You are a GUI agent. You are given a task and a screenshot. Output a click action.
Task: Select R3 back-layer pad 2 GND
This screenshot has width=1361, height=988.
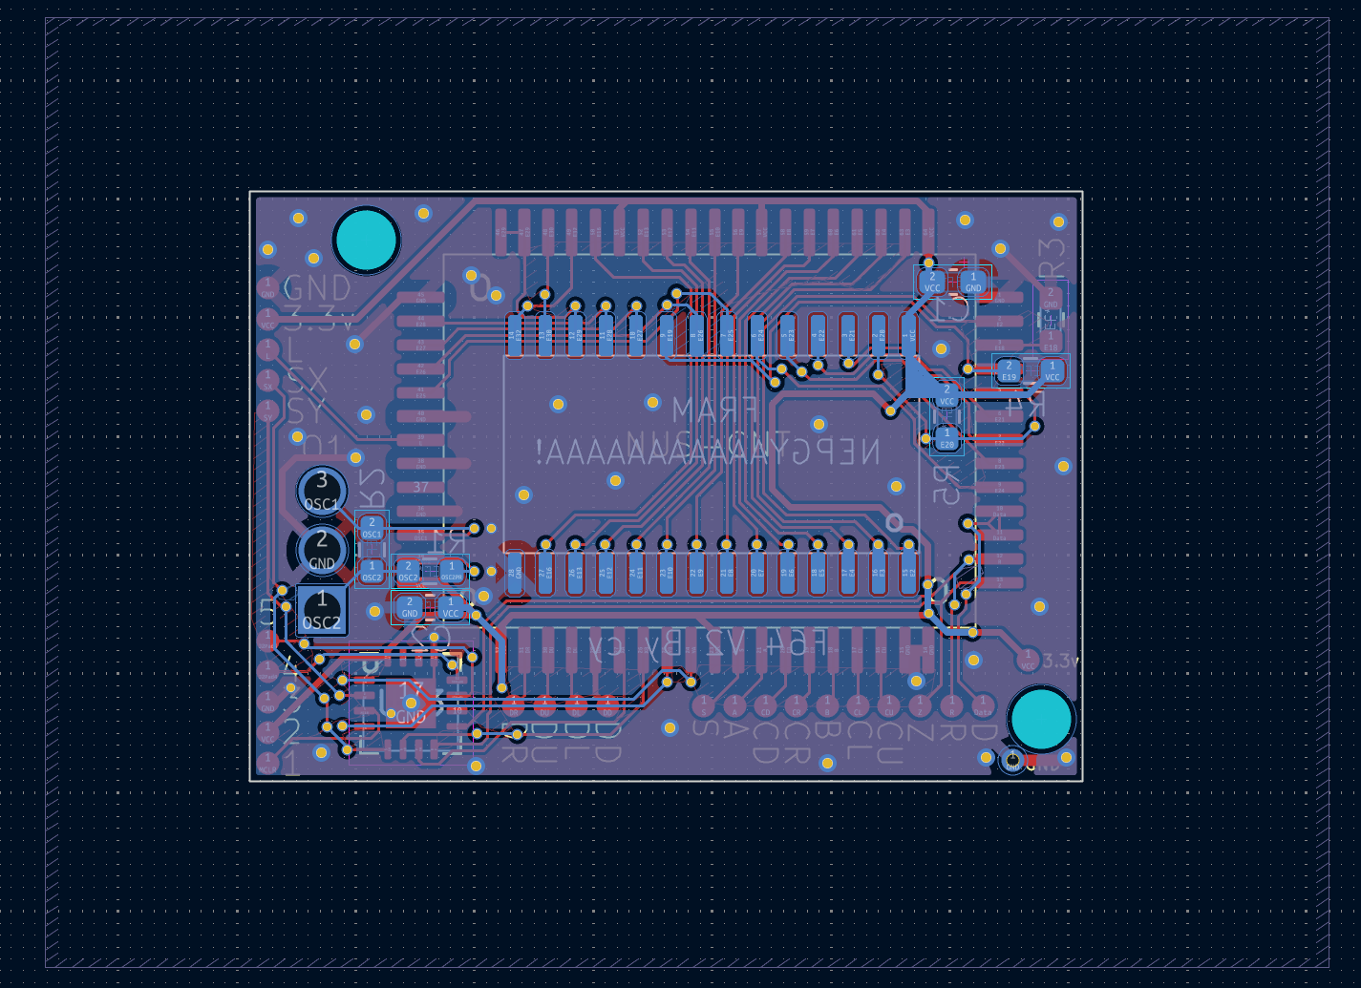(x=1051, y=298)
